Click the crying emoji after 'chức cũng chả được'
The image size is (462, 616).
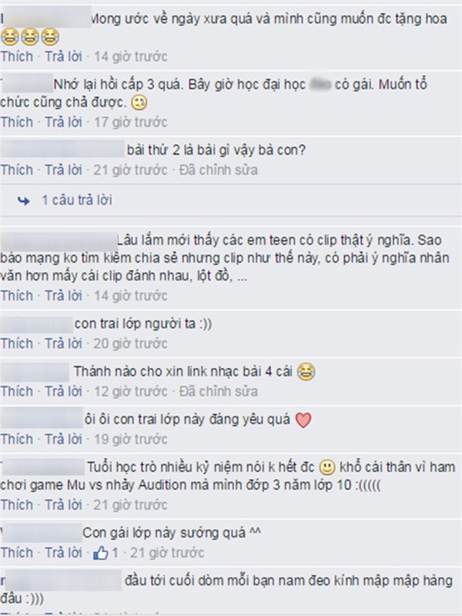click(139, 103)
